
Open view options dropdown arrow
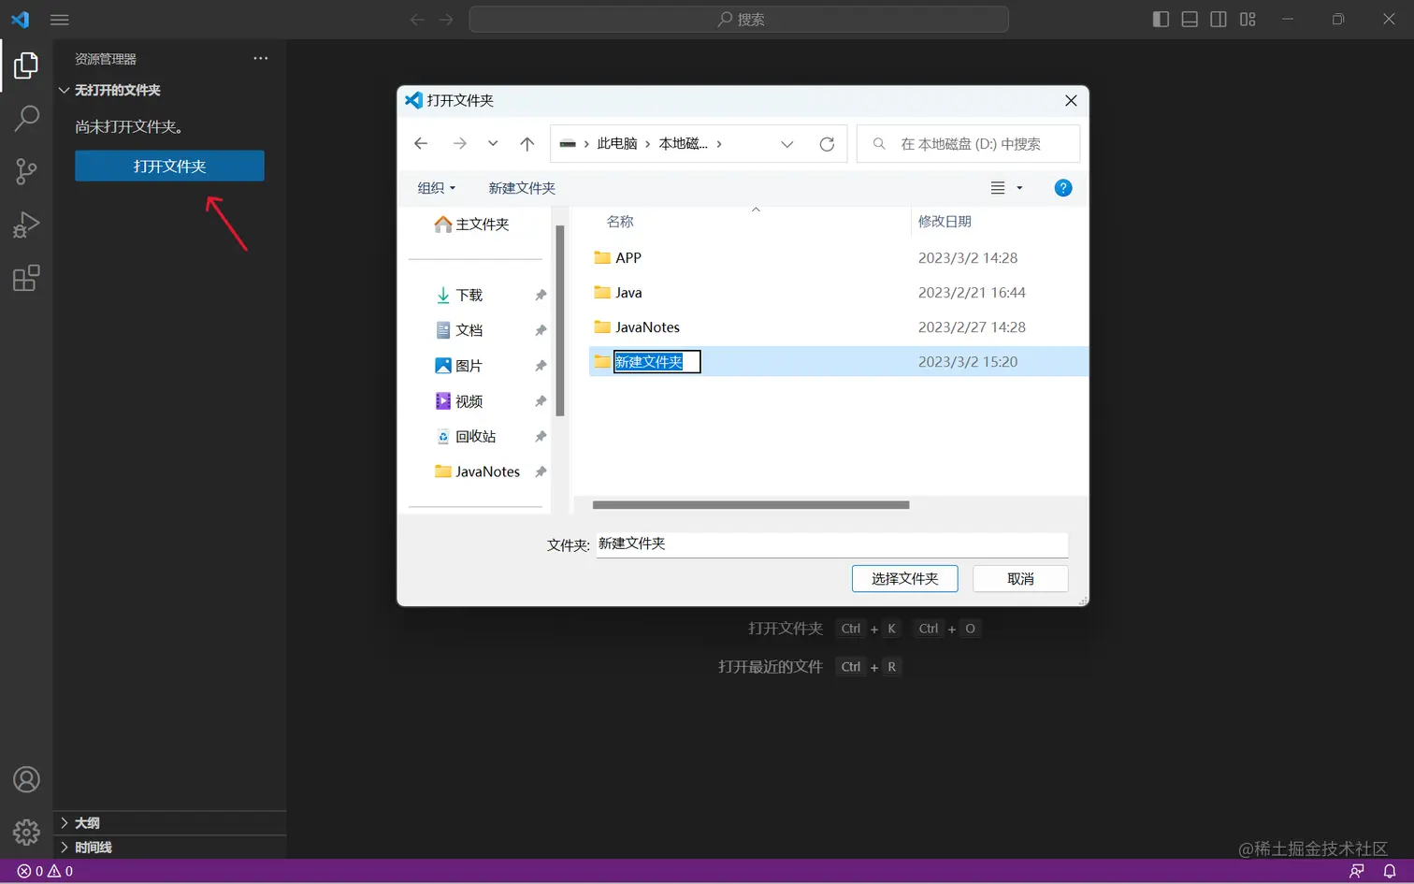tap(1019, 188)
